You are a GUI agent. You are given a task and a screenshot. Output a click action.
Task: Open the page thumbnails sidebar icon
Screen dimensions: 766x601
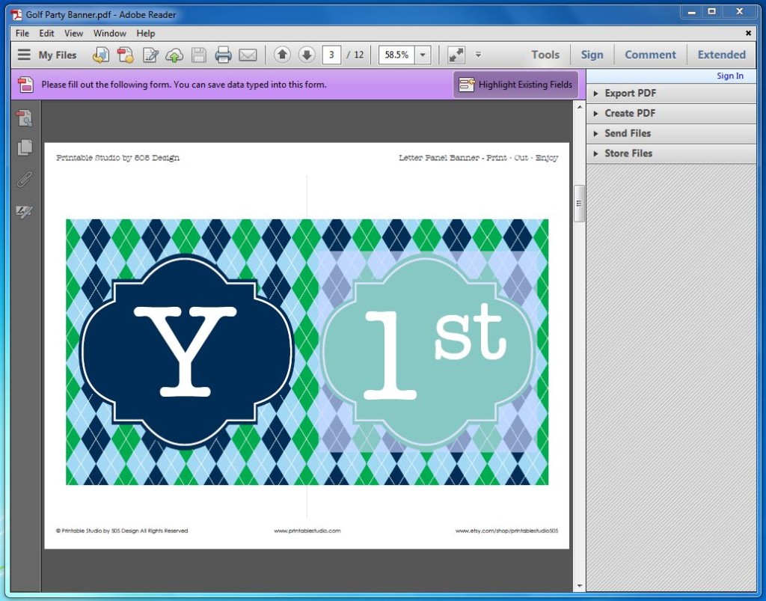(x=25, y=118)
